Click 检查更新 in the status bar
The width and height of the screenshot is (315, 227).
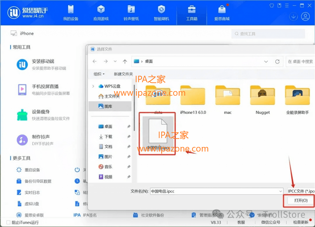pyautogui.click(x=301, y=222)
